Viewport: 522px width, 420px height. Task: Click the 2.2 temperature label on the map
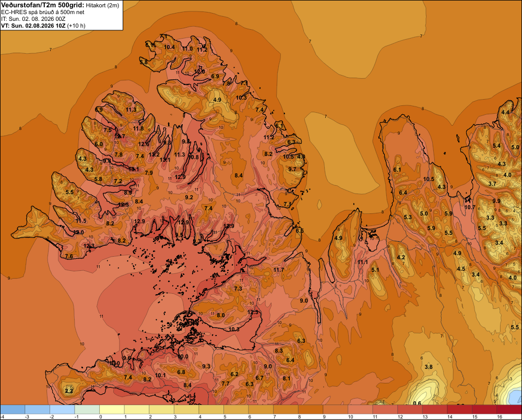click(x=69, y=391)
